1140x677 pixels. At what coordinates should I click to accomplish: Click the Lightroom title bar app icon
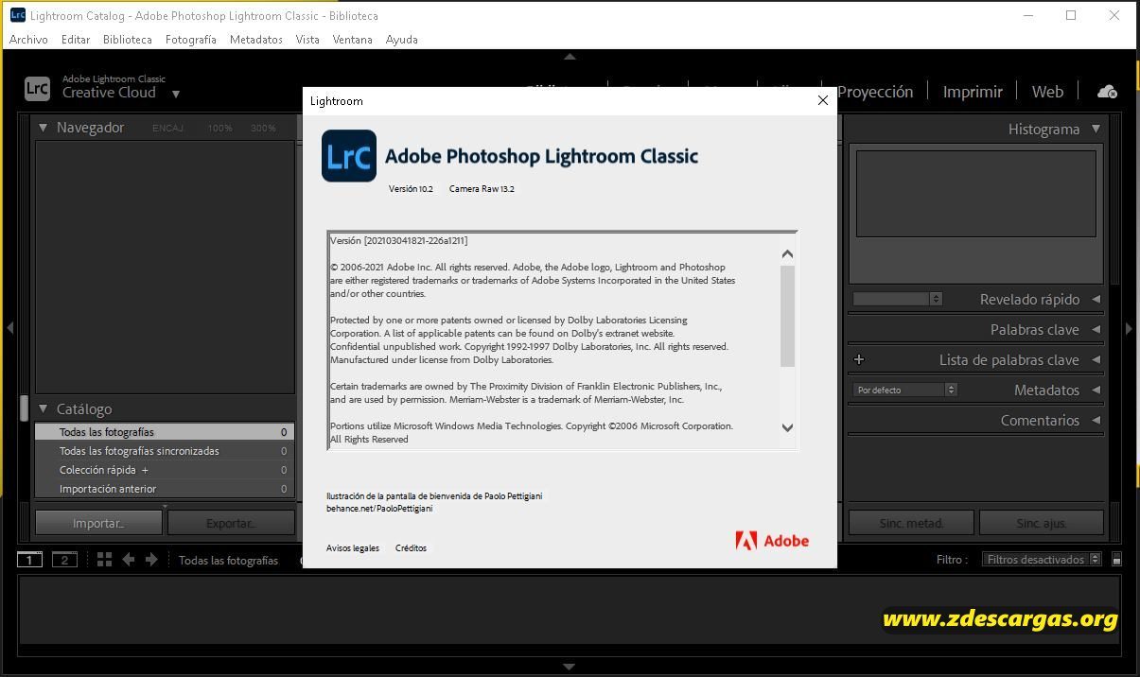point(18,15)
